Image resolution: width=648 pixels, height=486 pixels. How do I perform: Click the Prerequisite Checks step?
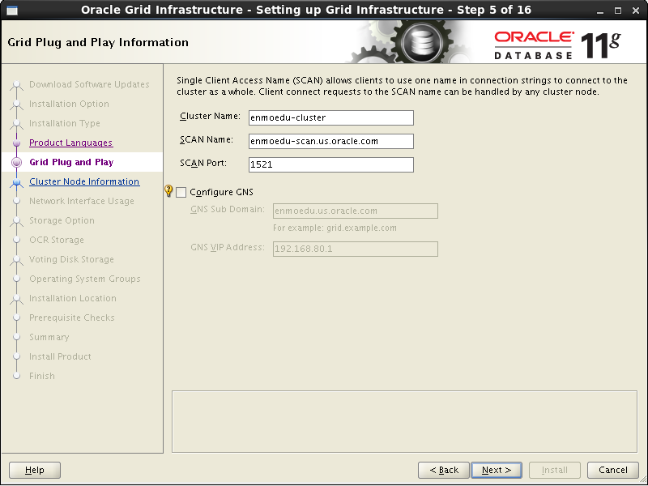click(72, 318)
